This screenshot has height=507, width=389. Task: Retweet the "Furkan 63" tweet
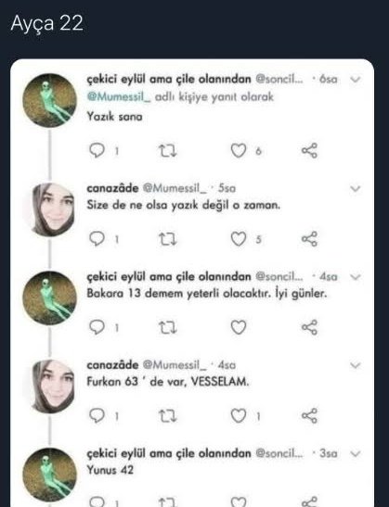[x=167, y=416]
